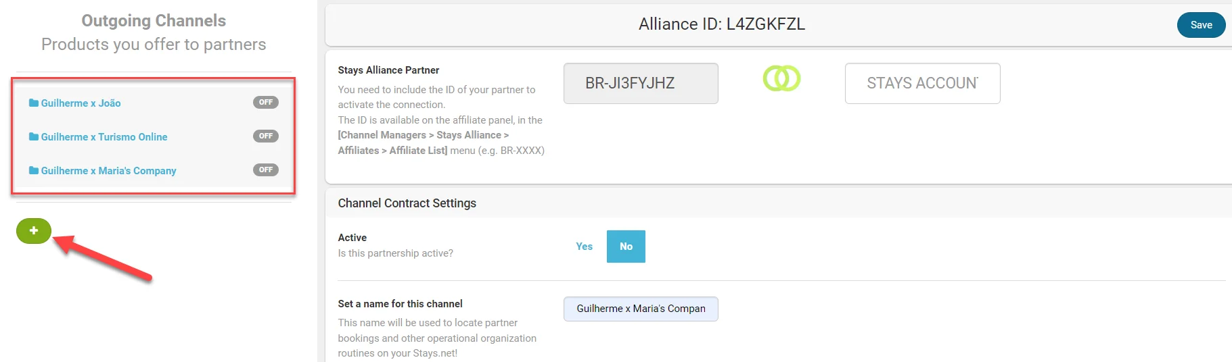Open the Guilherme x João channel
1232x362 pixels.
tap(81, 103)
